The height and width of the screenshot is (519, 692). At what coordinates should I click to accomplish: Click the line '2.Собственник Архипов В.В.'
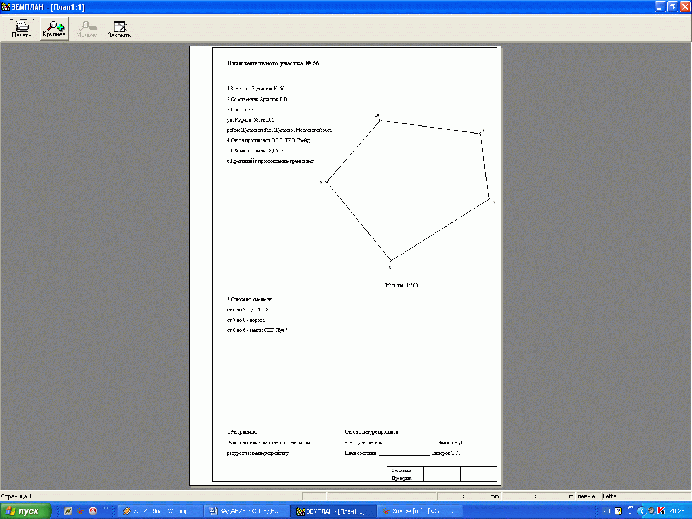click(257, 99)
